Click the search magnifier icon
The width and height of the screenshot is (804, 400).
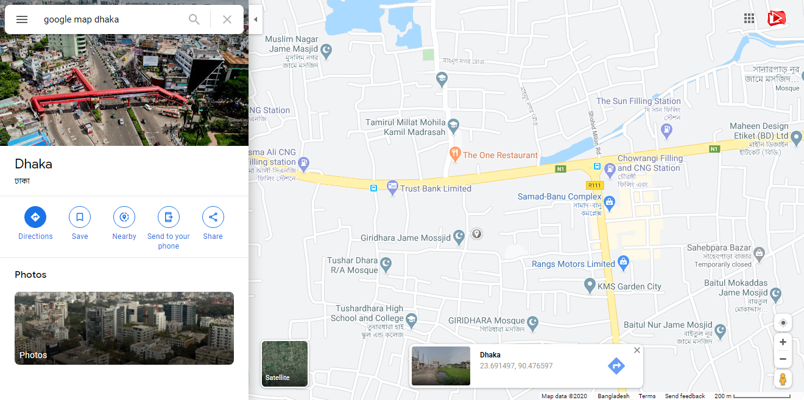[x=194, y=19]
